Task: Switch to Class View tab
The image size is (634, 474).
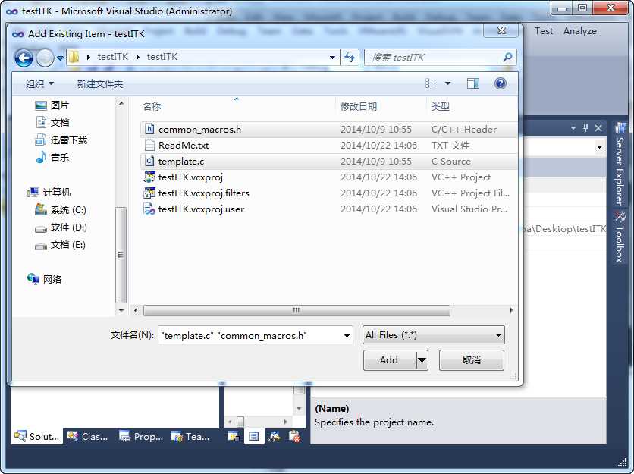Action: pos(88,436)
